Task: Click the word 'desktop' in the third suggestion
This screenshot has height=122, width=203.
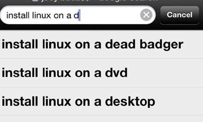Action: pos(130,102)
